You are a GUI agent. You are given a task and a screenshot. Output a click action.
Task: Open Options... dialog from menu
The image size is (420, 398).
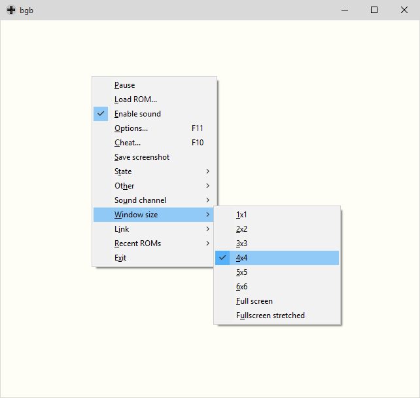pyautogui.click(x=131, y=128)
